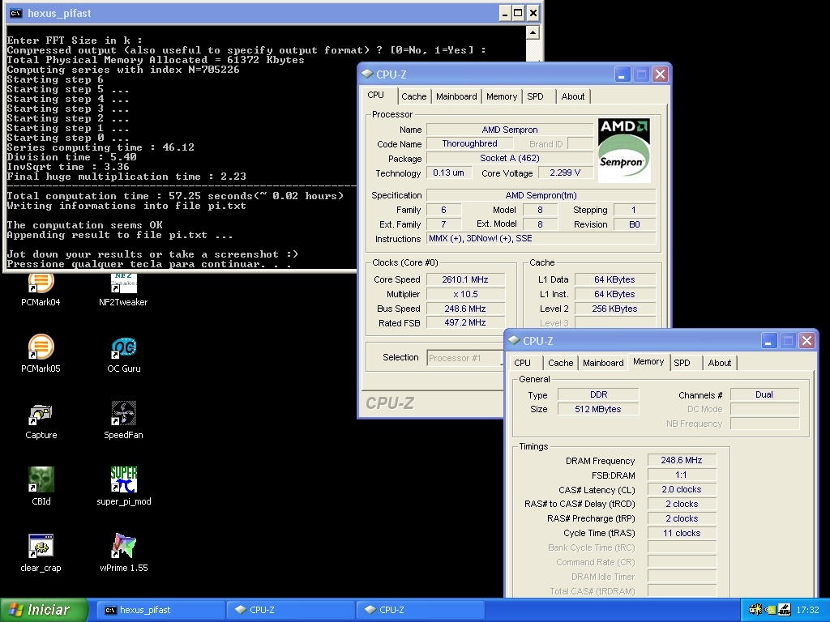Open Cache tab in the back CPU-Z window
This screenshot has height=622, width=830.
413,96
